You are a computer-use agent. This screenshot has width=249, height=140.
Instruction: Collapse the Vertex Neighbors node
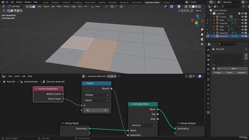click(x=36, y=89)
